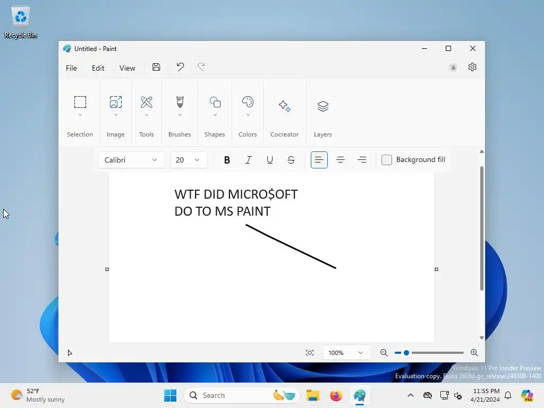Open Copilot preview icon in taskbar
This screenshot has width=544, height=408.
click(x=527, y=395)
